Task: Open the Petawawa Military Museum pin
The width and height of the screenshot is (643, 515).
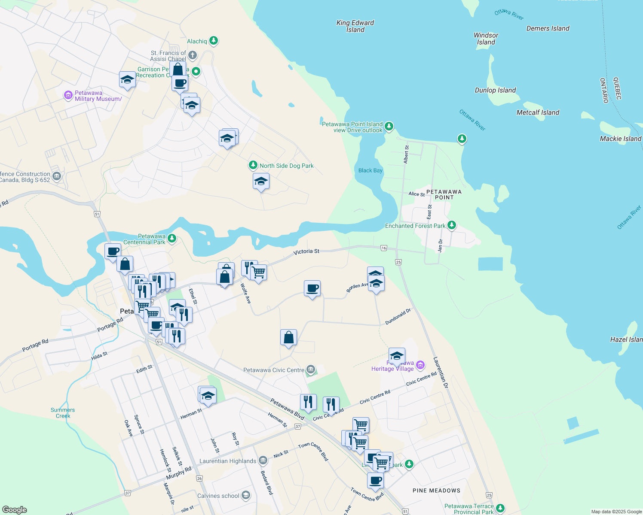Action: (68, 95)
